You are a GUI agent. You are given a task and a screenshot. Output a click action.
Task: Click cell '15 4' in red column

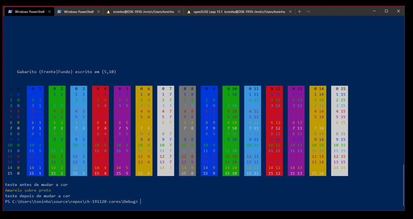[100, 174]
